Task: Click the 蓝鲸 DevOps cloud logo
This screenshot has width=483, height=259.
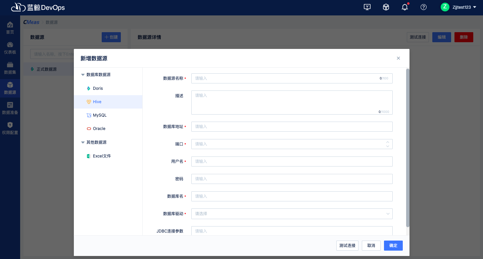Action: pos(18,7)
